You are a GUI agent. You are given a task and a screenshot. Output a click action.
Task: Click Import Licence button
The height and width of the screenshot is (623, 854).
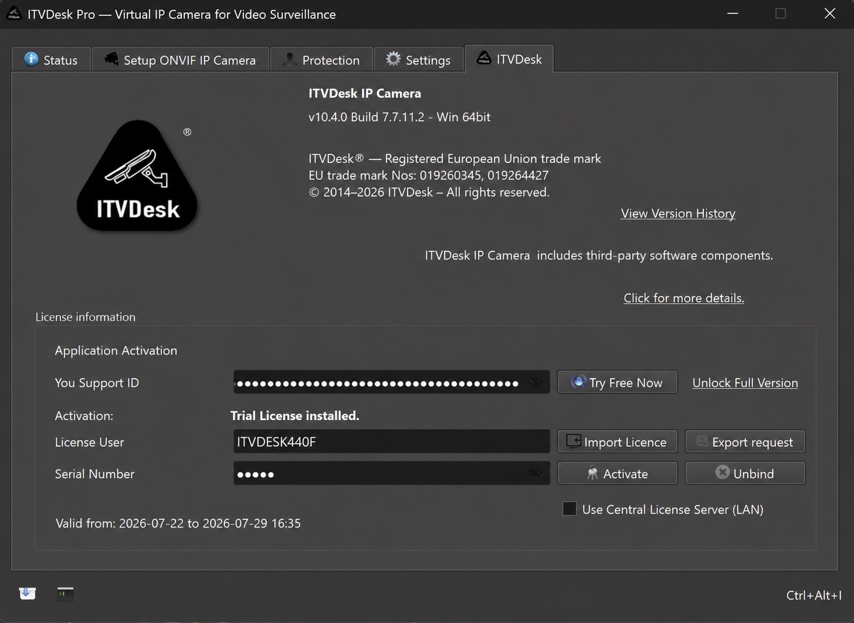point(617,442)
